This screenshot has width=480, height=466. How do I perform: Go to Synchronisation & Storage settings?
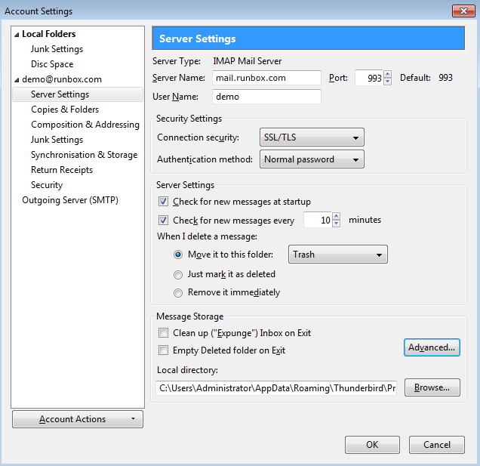coord(84,155)
